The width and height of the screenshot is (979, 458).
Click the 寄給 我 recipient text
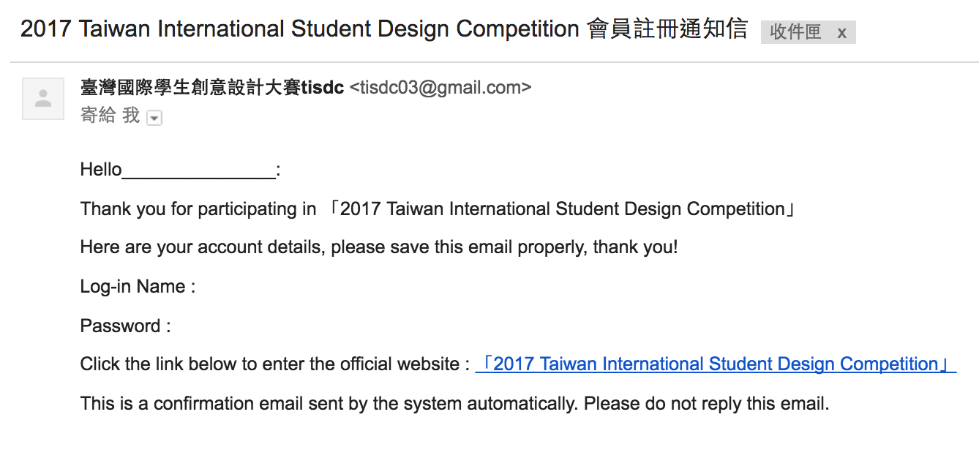(x=110, y=116)
